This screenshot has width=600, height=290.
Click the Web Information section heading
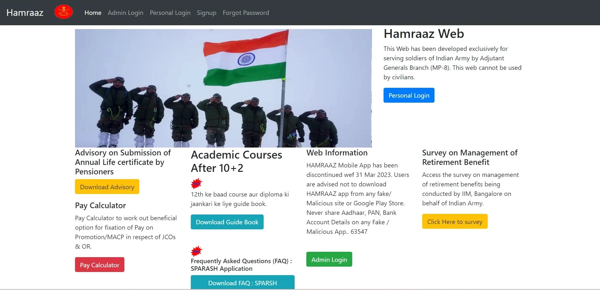tap(337, 153)
